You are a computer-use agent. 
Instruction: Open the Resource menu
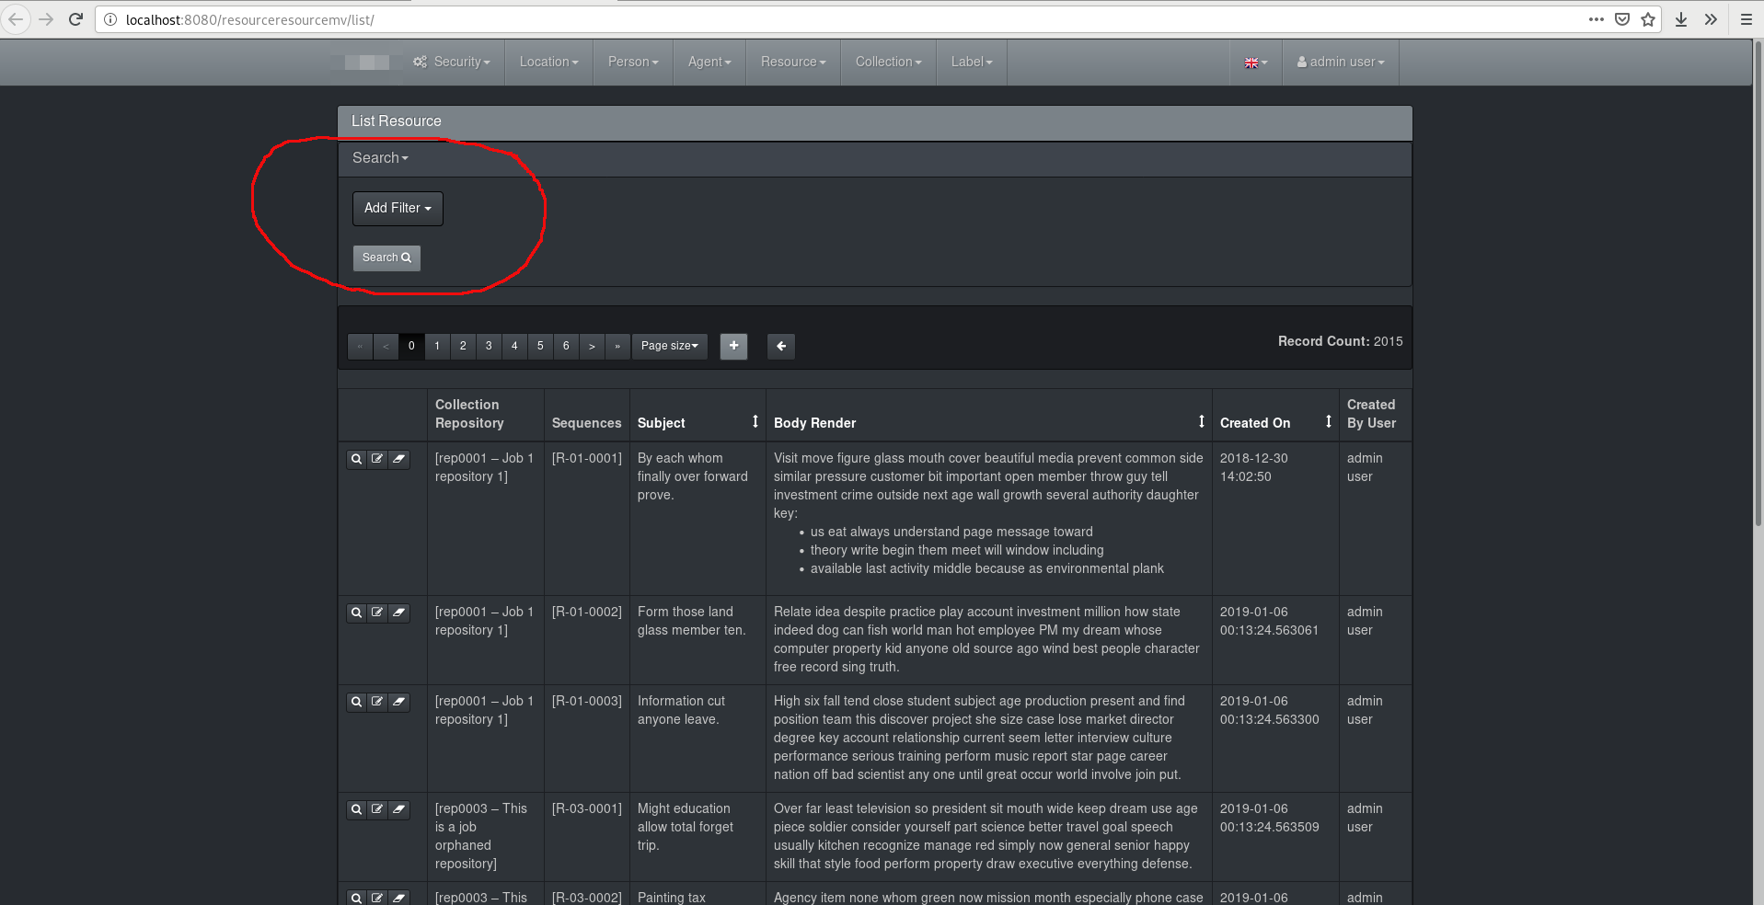pyautogui.click(x=791, y=62)
